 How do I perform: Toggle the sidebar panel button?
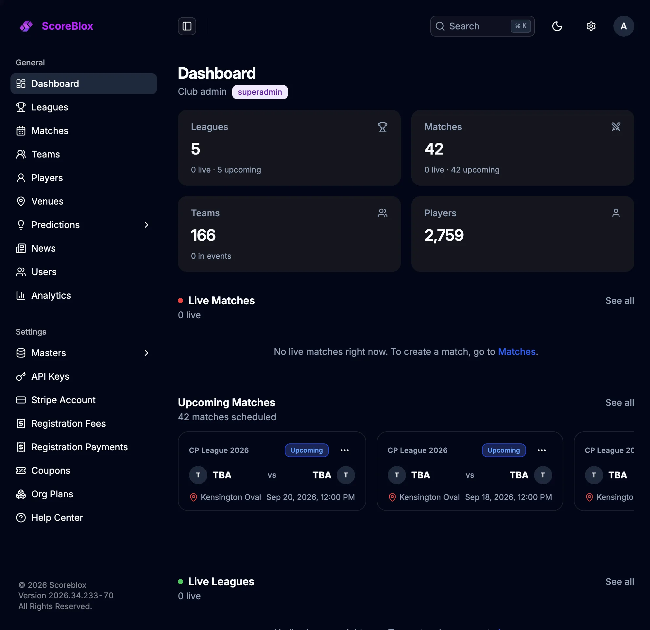[187, 26]
